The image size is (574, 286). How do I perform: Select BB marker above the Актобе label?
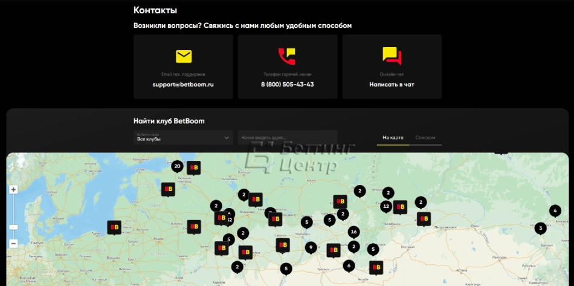(x=376, y=268)
